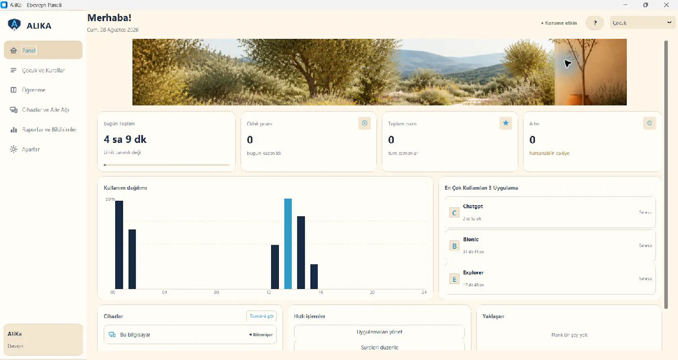Click the AliKa app icon in title bar

[x=4, y=5]
